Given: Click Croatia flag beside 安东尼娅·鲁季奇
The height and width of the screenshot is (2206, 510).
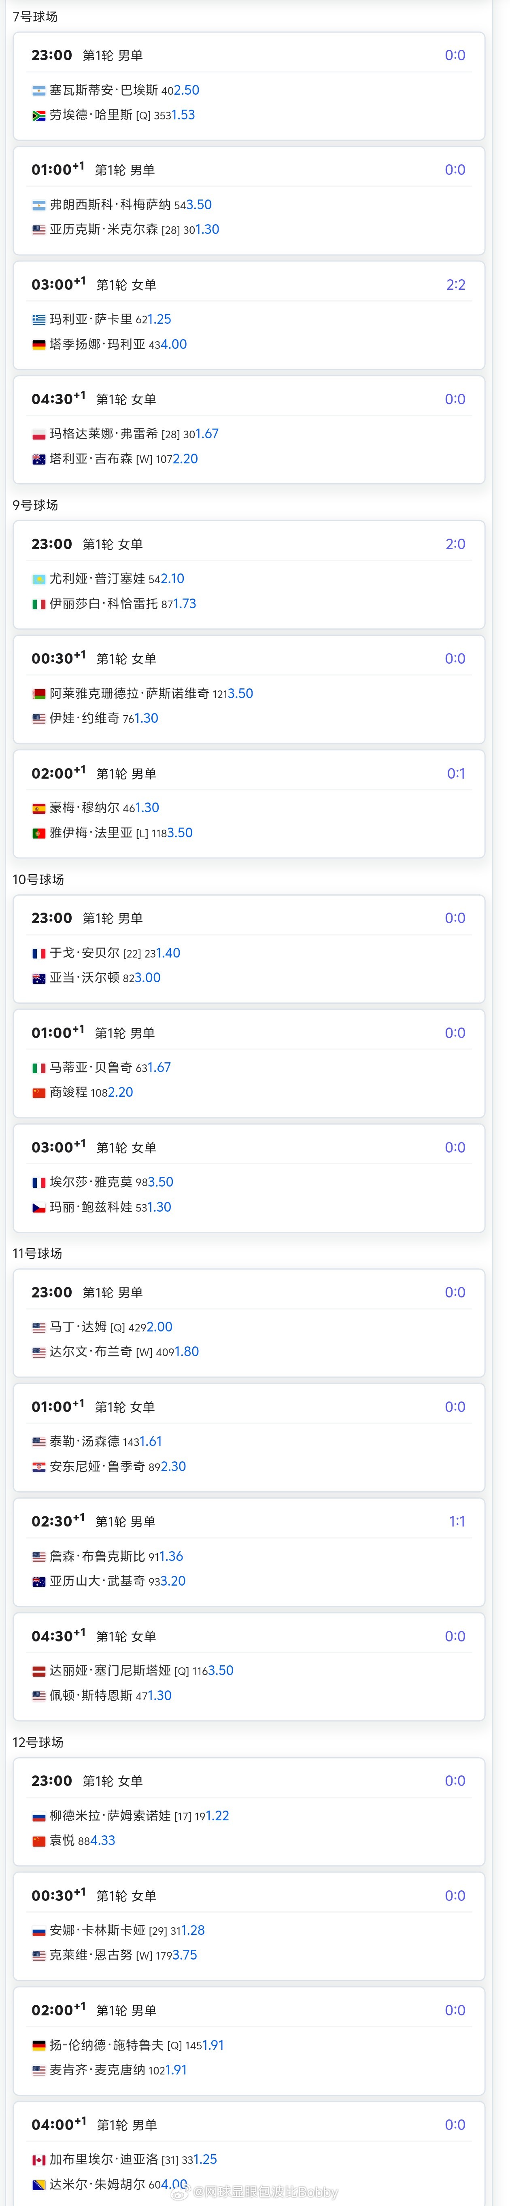Looking at the screenshot, I should click(38, 1467).
